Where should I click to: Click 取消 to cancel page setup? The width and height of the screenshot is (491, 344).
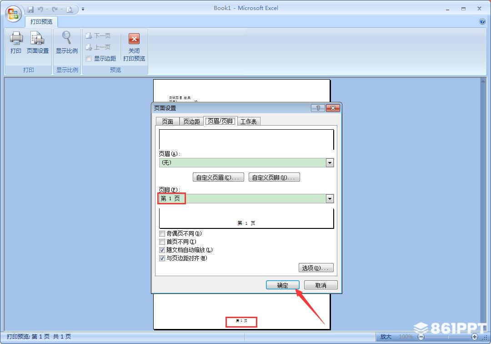pyautogui.click(x=321, y=285)
